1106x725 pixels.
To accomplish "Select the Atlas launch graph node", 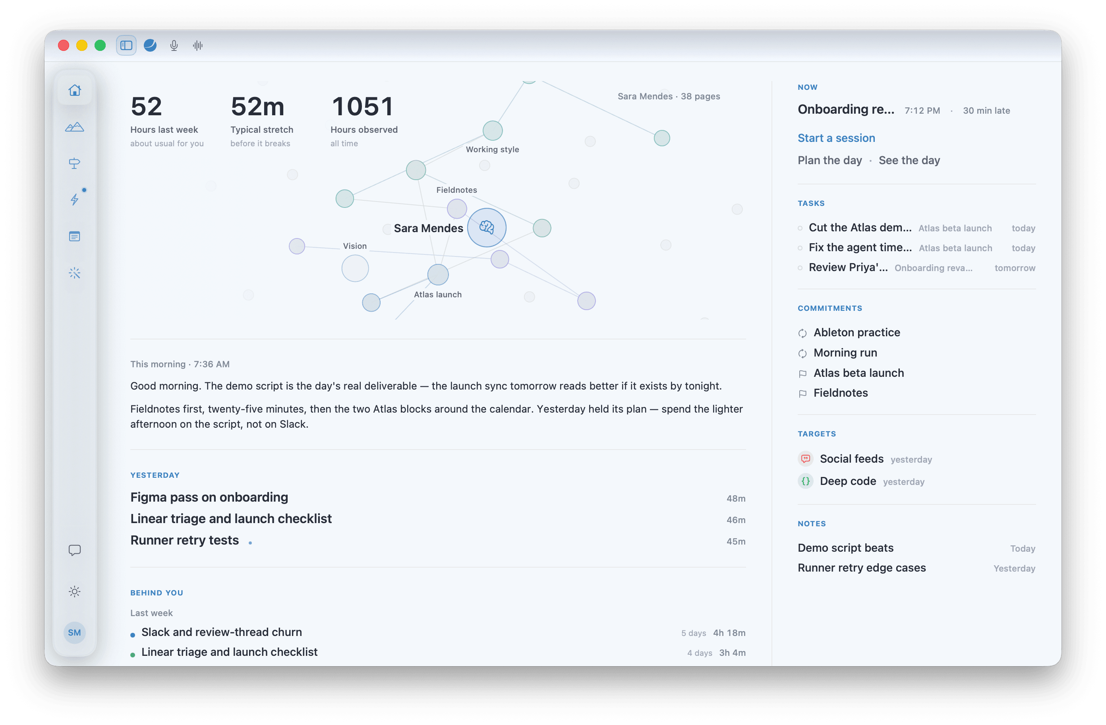I will coord(438,274).
